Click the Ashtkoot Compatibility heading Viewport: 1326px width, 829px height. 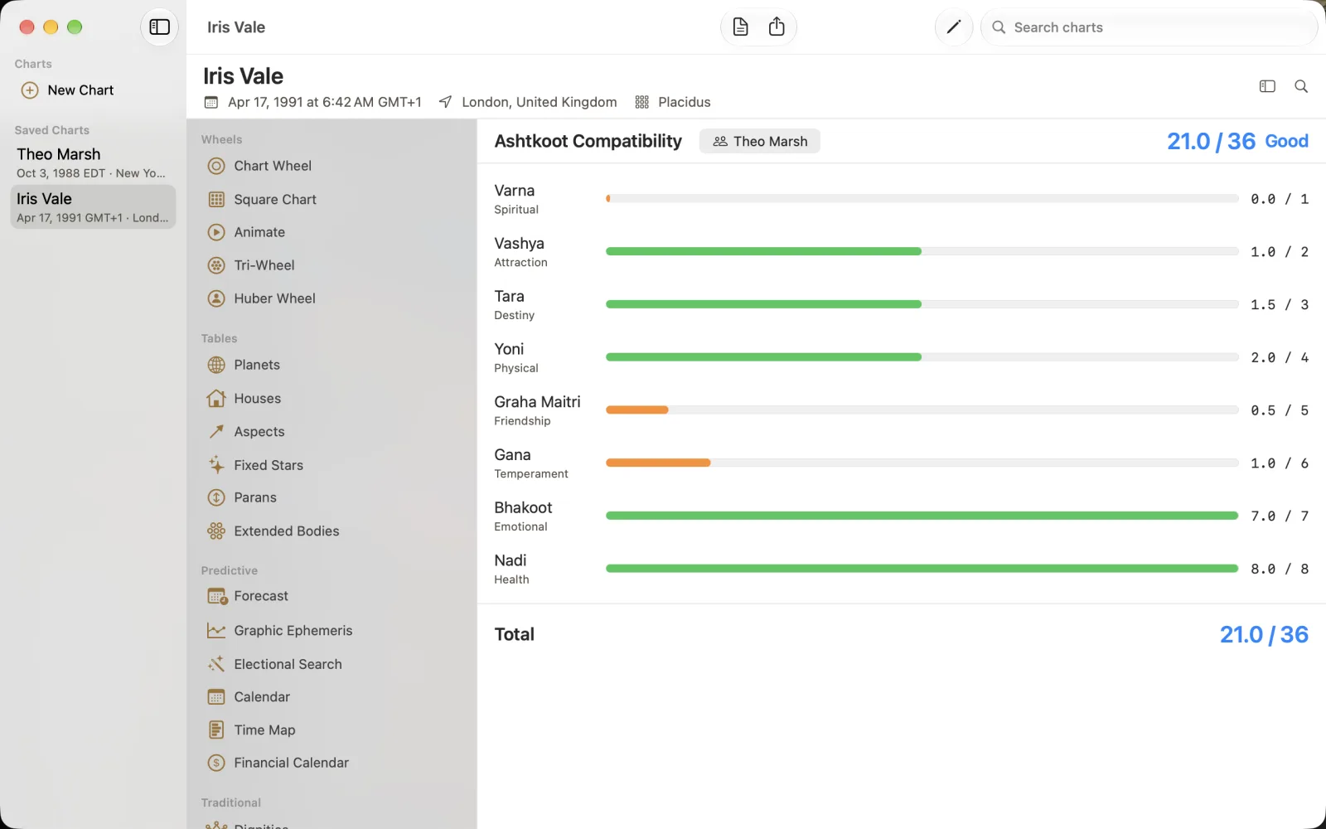pos(588,142)
